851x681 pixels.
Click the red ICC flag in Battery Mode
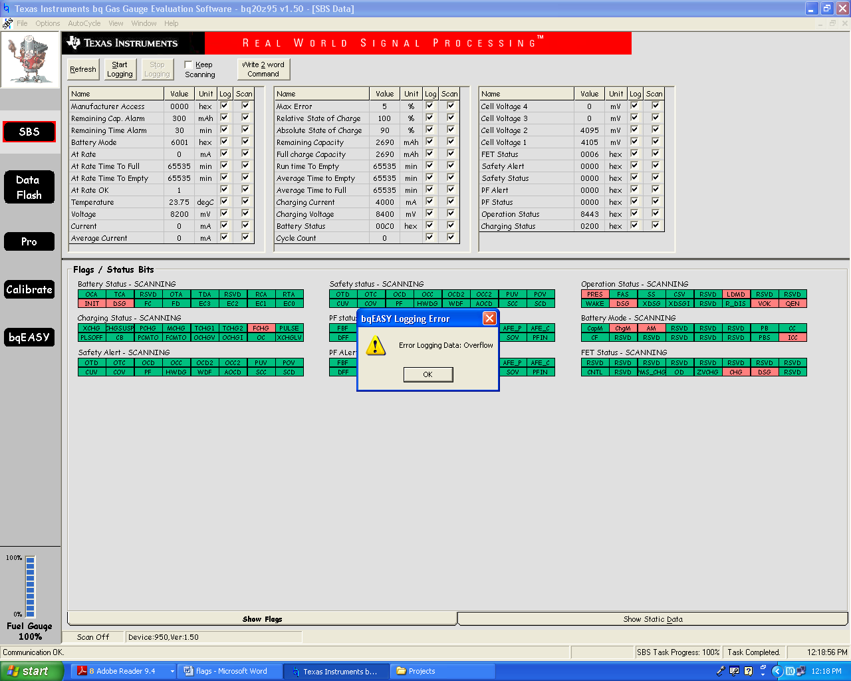pos(792,337)
